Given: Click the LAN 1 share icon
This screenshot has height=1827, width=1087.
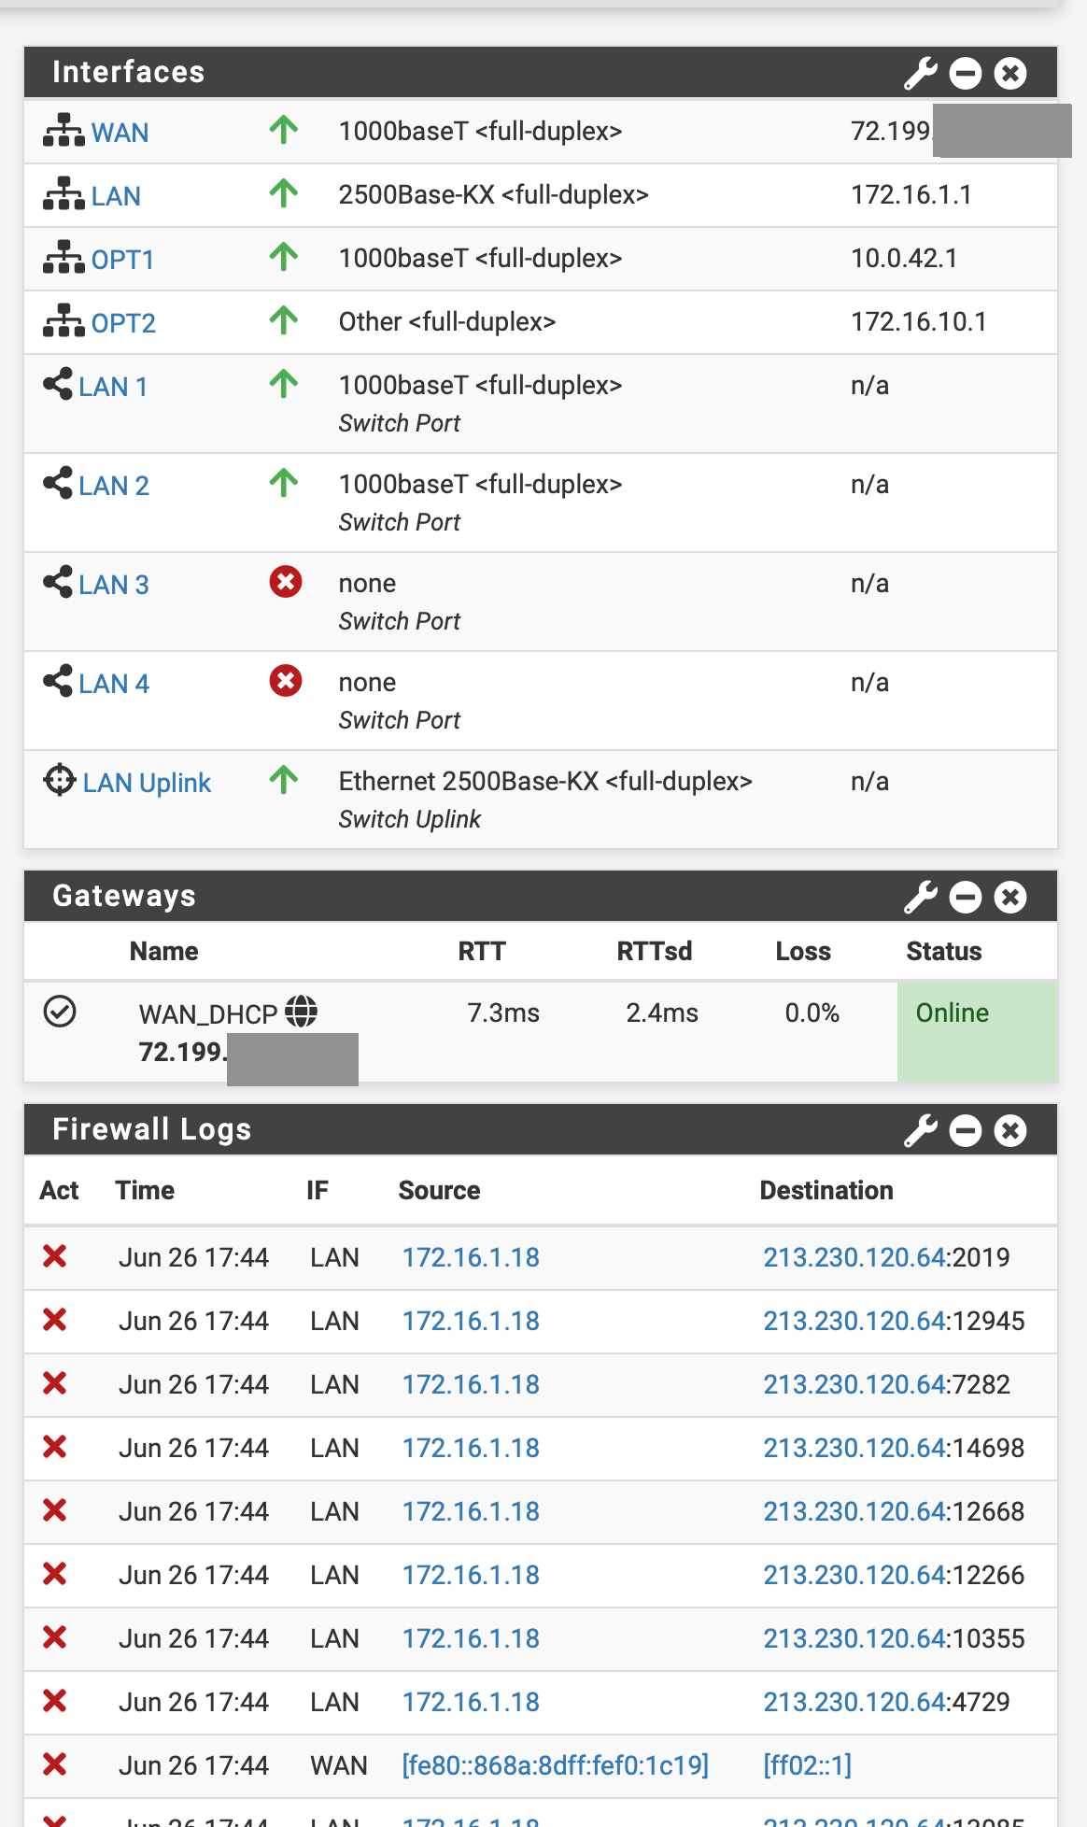Looking at the screenshot, I should (x=58, y=384).
